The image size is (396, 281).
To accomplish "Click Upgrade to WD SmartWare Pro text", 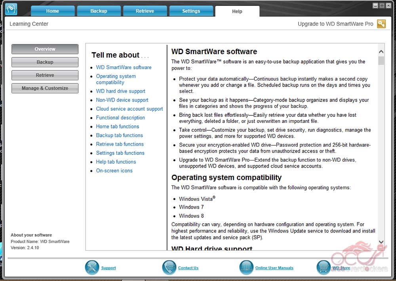I will [x=335, y=24].
